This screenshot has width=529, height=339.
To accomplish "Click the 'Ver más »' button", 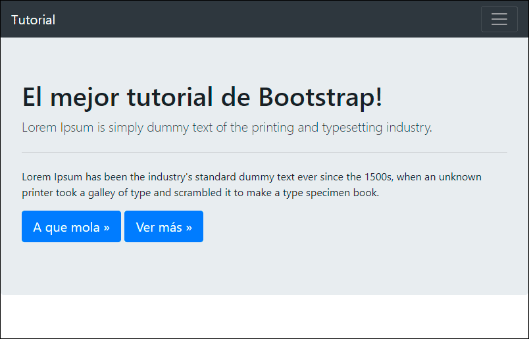I will click(164, 226).
